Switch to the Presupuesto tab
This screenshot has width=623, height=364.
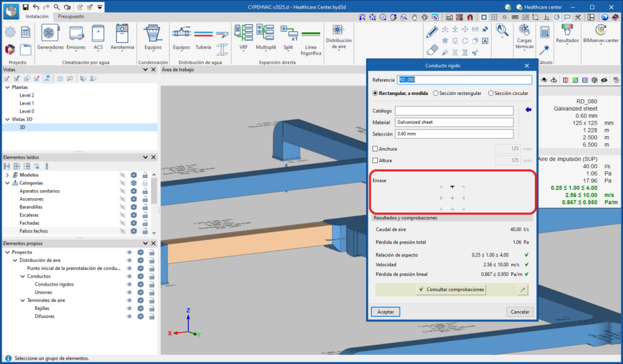pos(71,16)
